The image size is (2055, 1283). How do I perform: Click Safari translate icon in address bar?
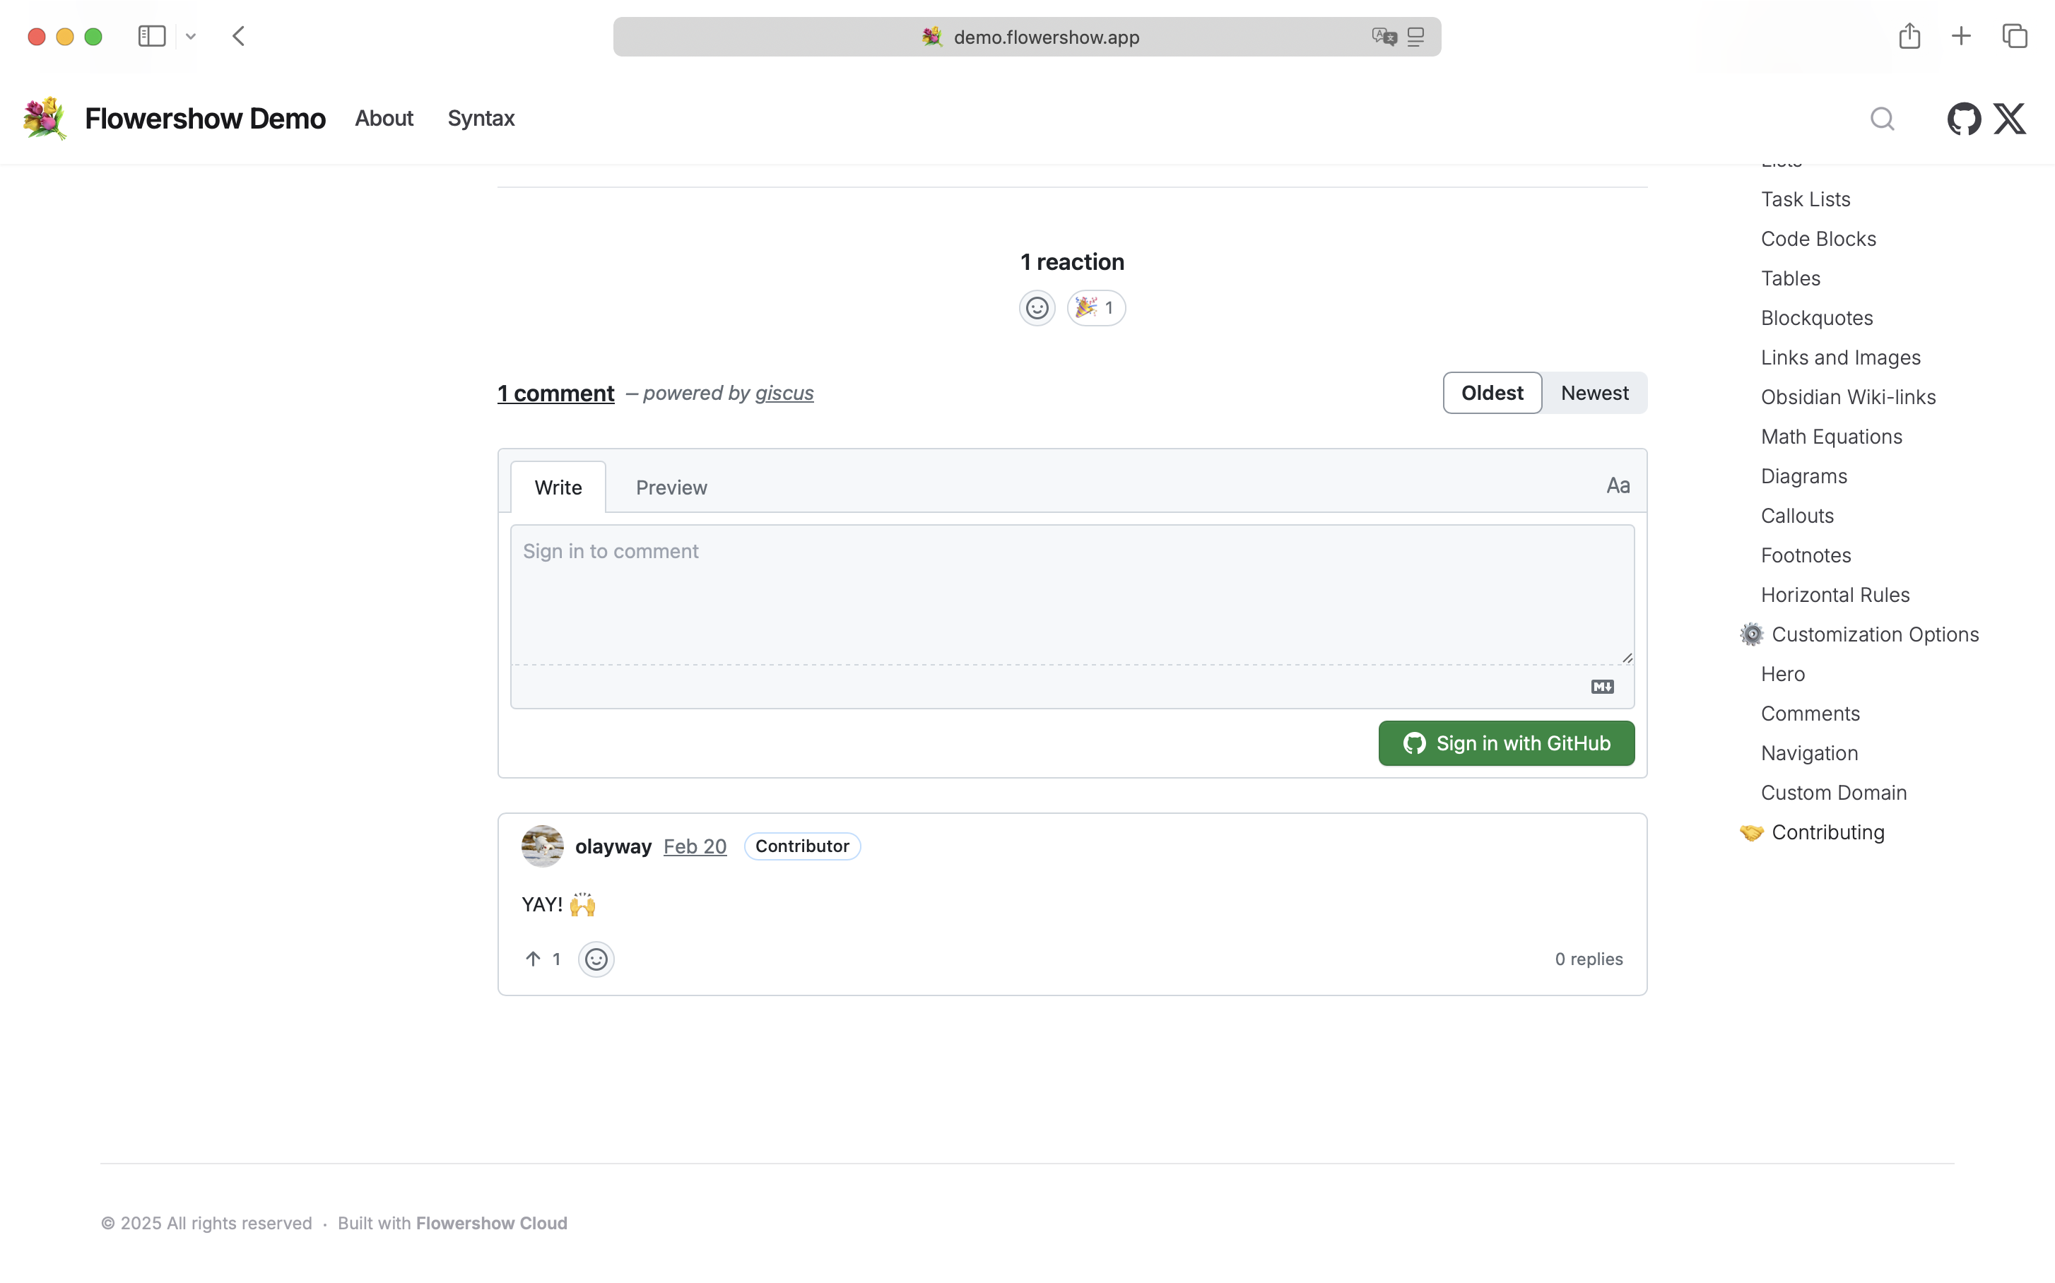coord(1384,37)
